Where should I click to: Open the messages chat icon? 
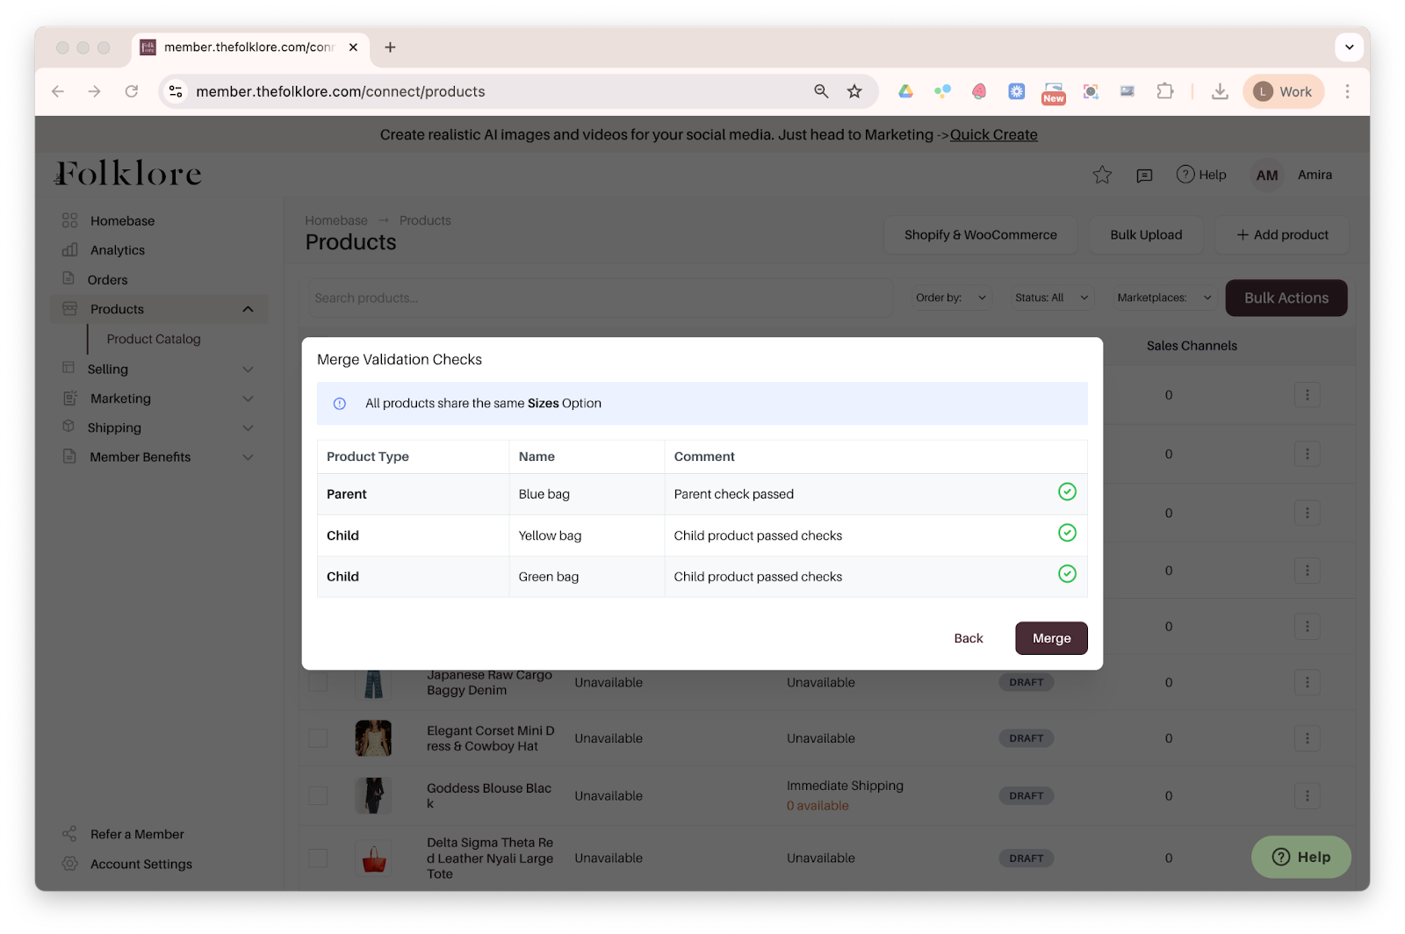coord(1144,176)
